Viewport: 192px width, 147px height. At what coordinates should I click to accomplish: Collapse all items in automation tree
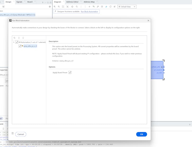coord(19,38)
